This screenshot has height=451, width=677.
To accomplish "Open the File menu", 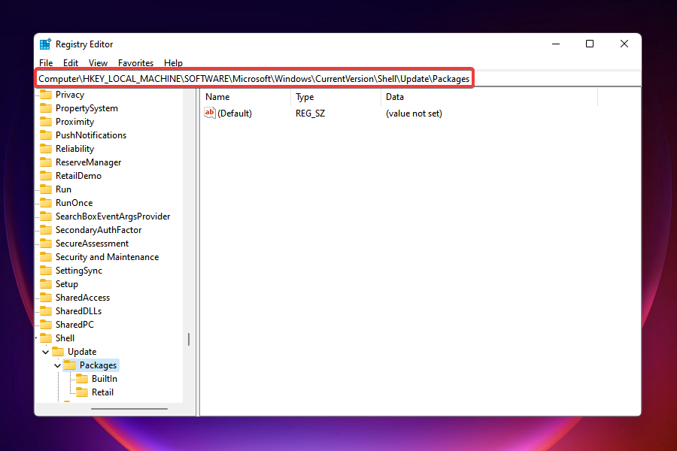I will [x=46, y=63].
